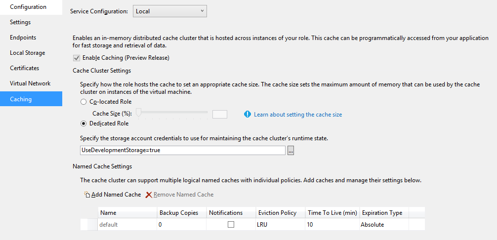497x240 pixels.
Task: Switch to the Endpoints tab
Action: (x=23, y=38)
